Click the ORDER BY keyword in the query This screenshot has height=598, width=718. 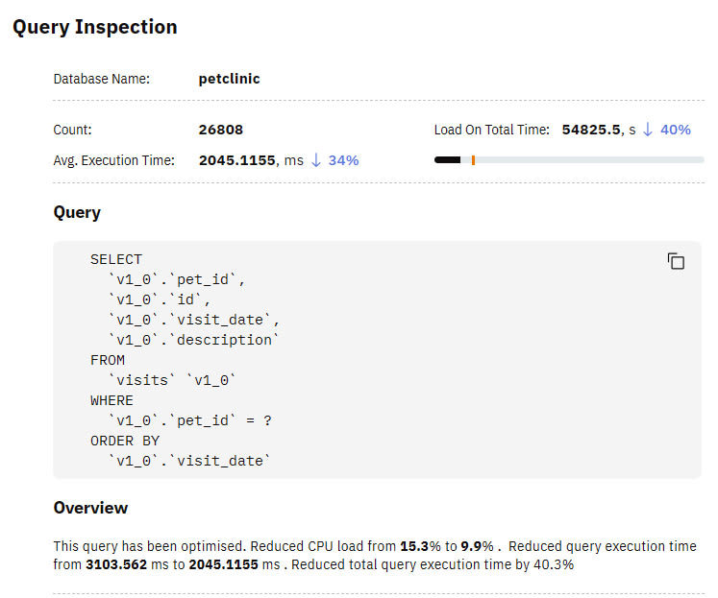123,441
